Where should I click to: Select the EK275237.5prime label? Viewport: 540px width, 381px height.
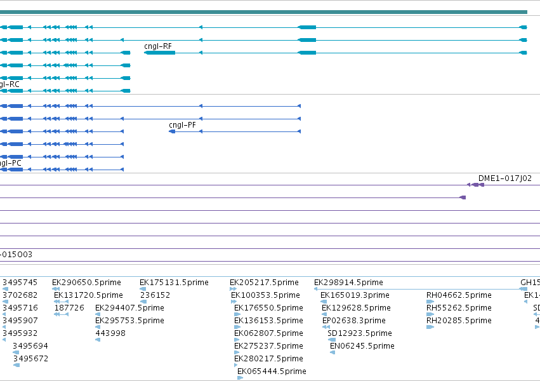(268, 346)
